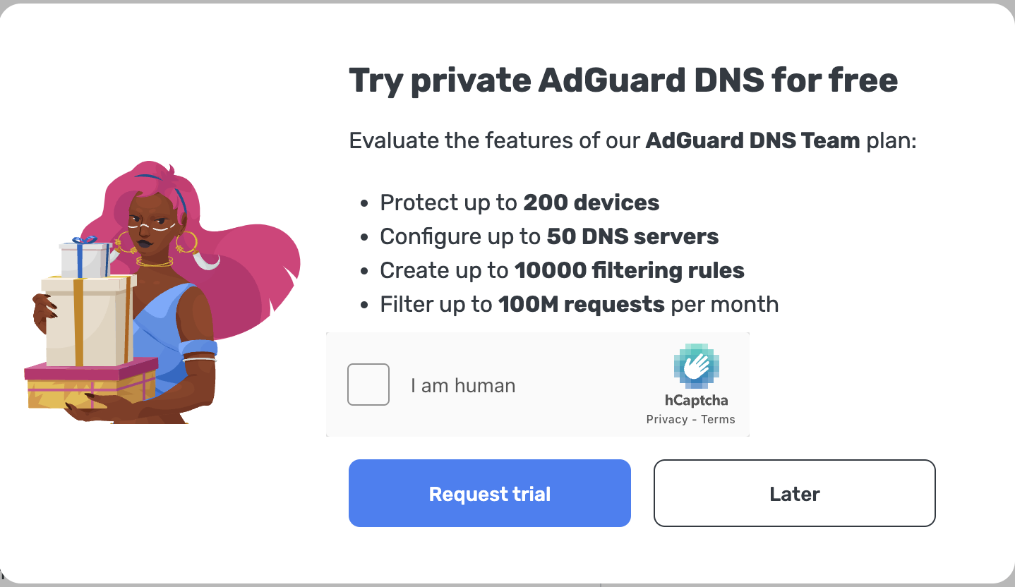
Task: Click the small white gift box with blue ribbon
Action: tap(85, 259)
